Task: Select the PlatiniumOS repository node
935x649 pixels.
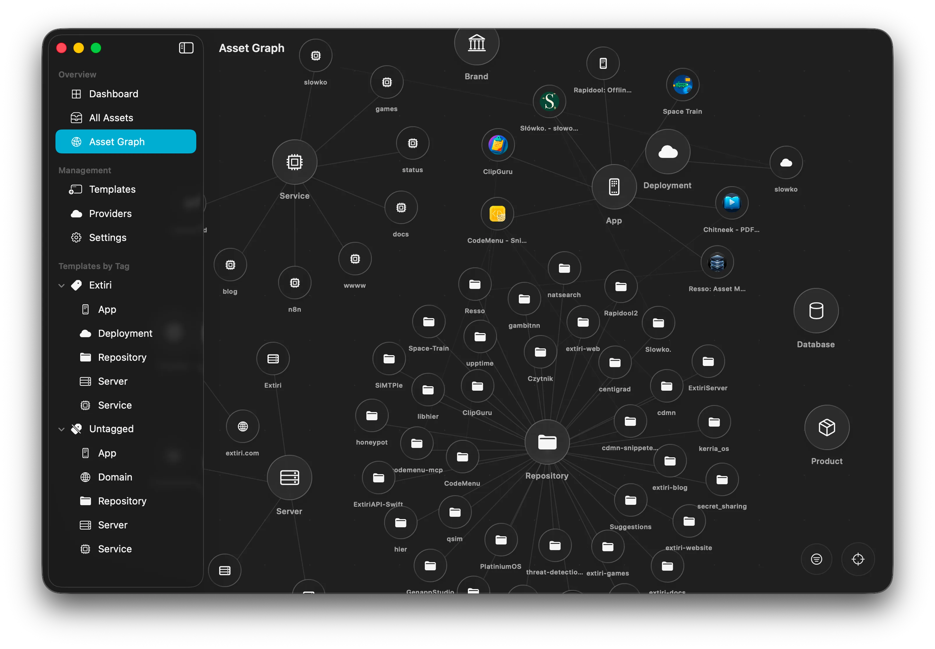Action: (x=501, y=540)
